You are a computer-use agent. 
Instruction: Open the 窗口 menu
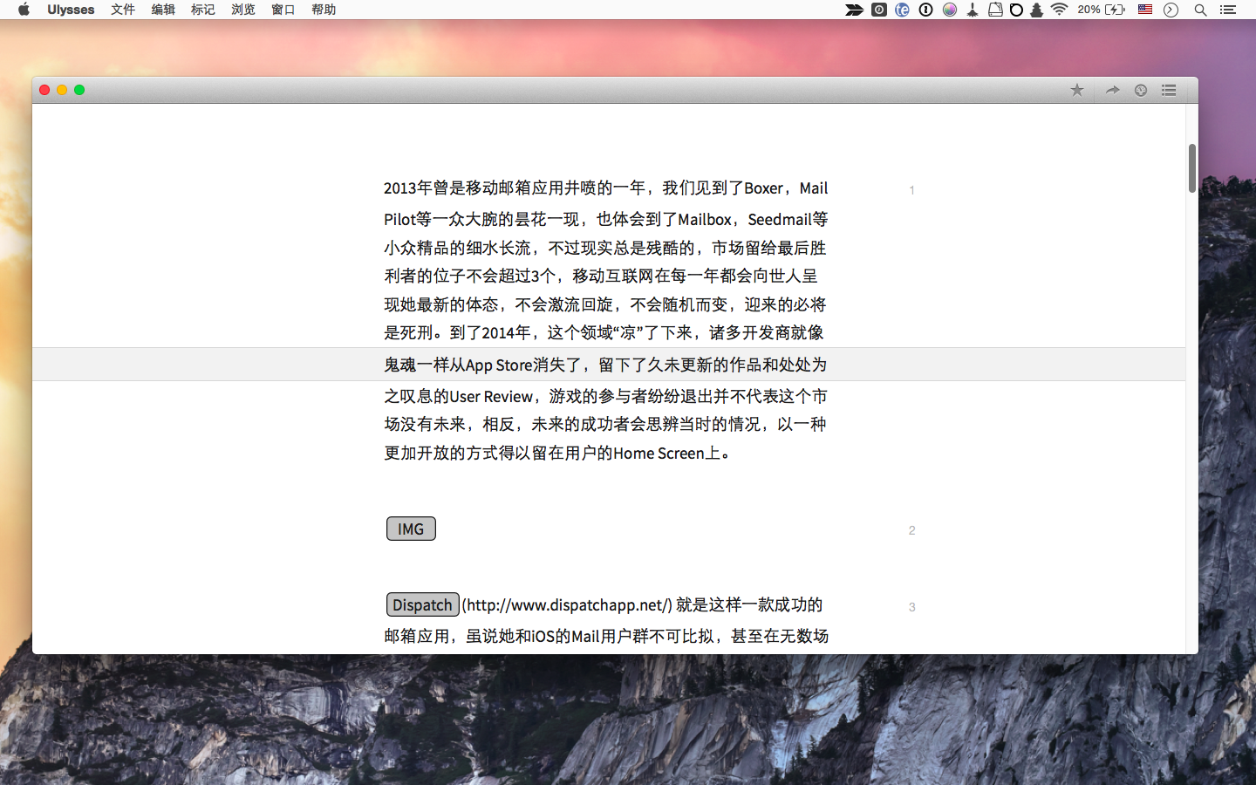[x=283, y=10]
